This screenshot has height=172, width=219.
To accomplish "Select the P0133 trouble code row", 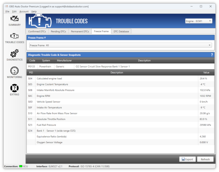I will pyautogui.click(x=120, y=66).
